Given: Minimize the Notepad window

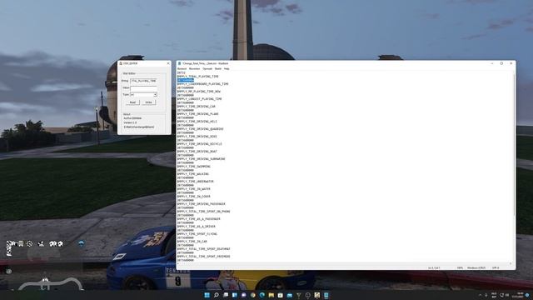Looking at the screenshot, I should pyautogui.click(x=492, y=63).
